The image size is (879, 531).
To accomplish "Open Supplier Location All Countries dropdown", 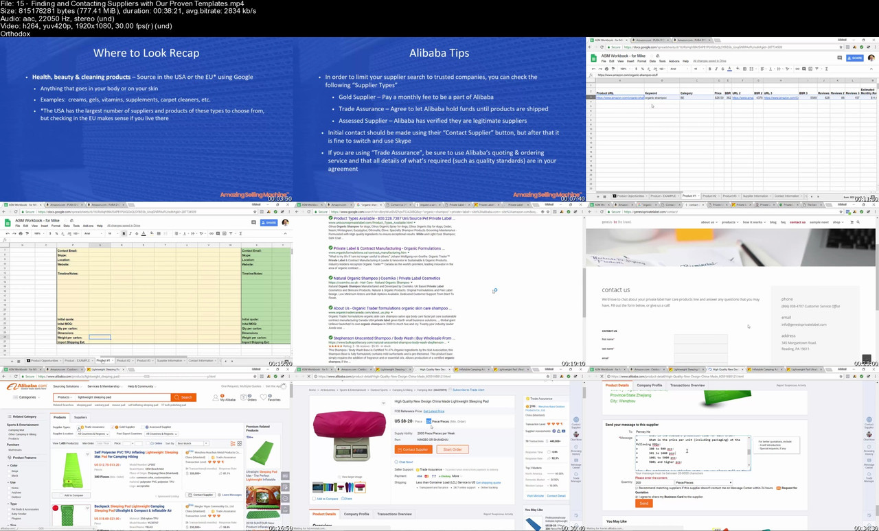I will click(93, 434).
